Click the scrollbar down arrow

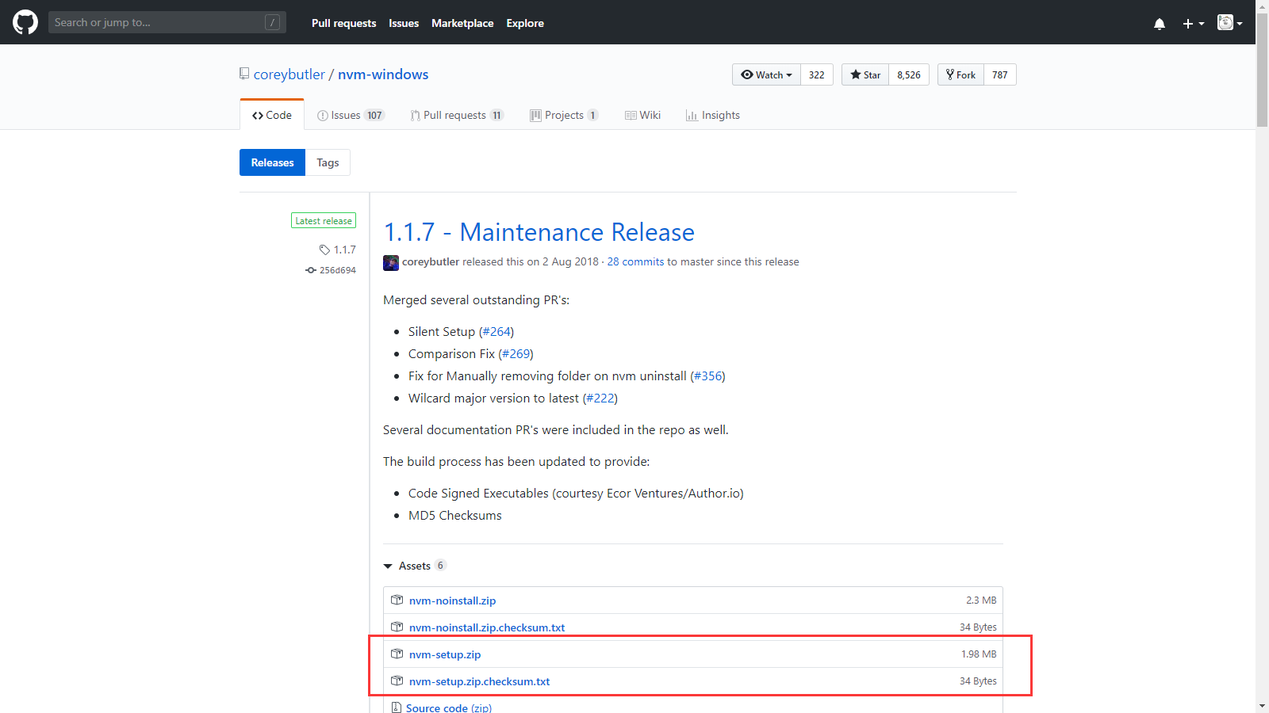click(1263, 706)
